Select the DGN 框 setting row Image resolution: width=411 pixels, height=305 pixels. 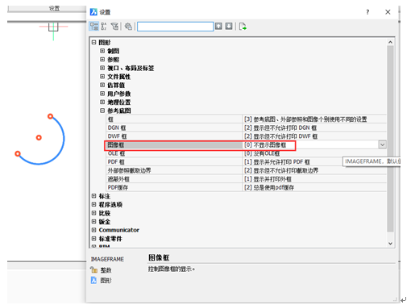[247, 127]
